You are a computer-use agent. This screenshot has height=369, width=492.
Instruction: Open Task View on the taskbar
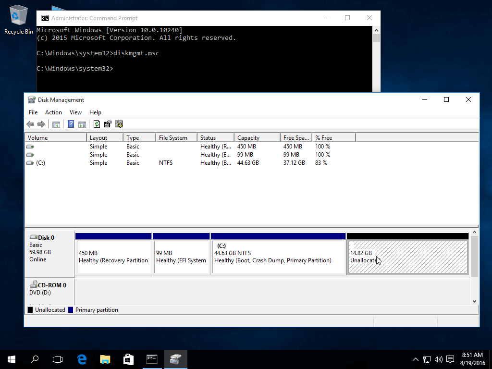coord(58,359)
